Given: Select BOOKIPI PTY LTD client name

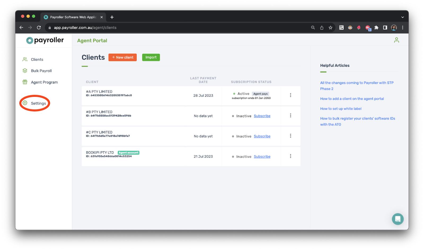Looking at the screenshot, I should pos(100,153).
